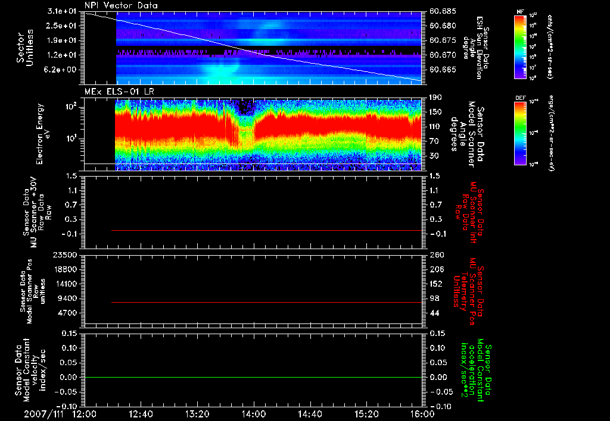Screen dimensions: 610x421
Task: Click the red MU Scanner Pos telemetry line
Action: 266,302
